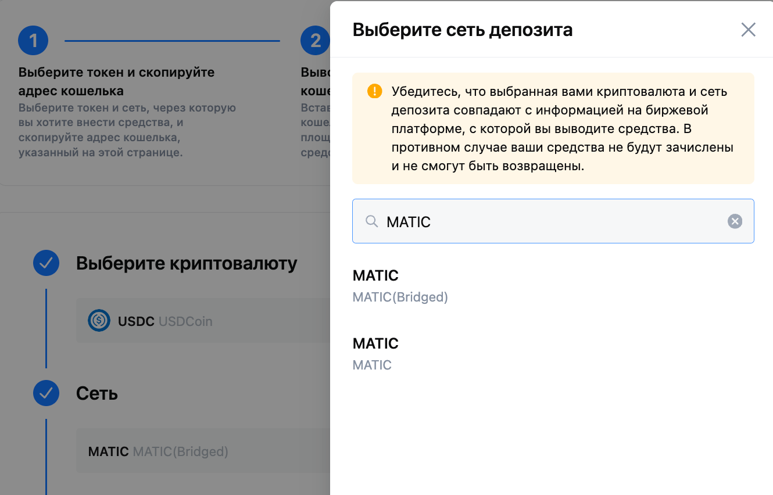Click the "Сеть" section heading
This screenshot has width=773, height=495.
pos(97,393)
